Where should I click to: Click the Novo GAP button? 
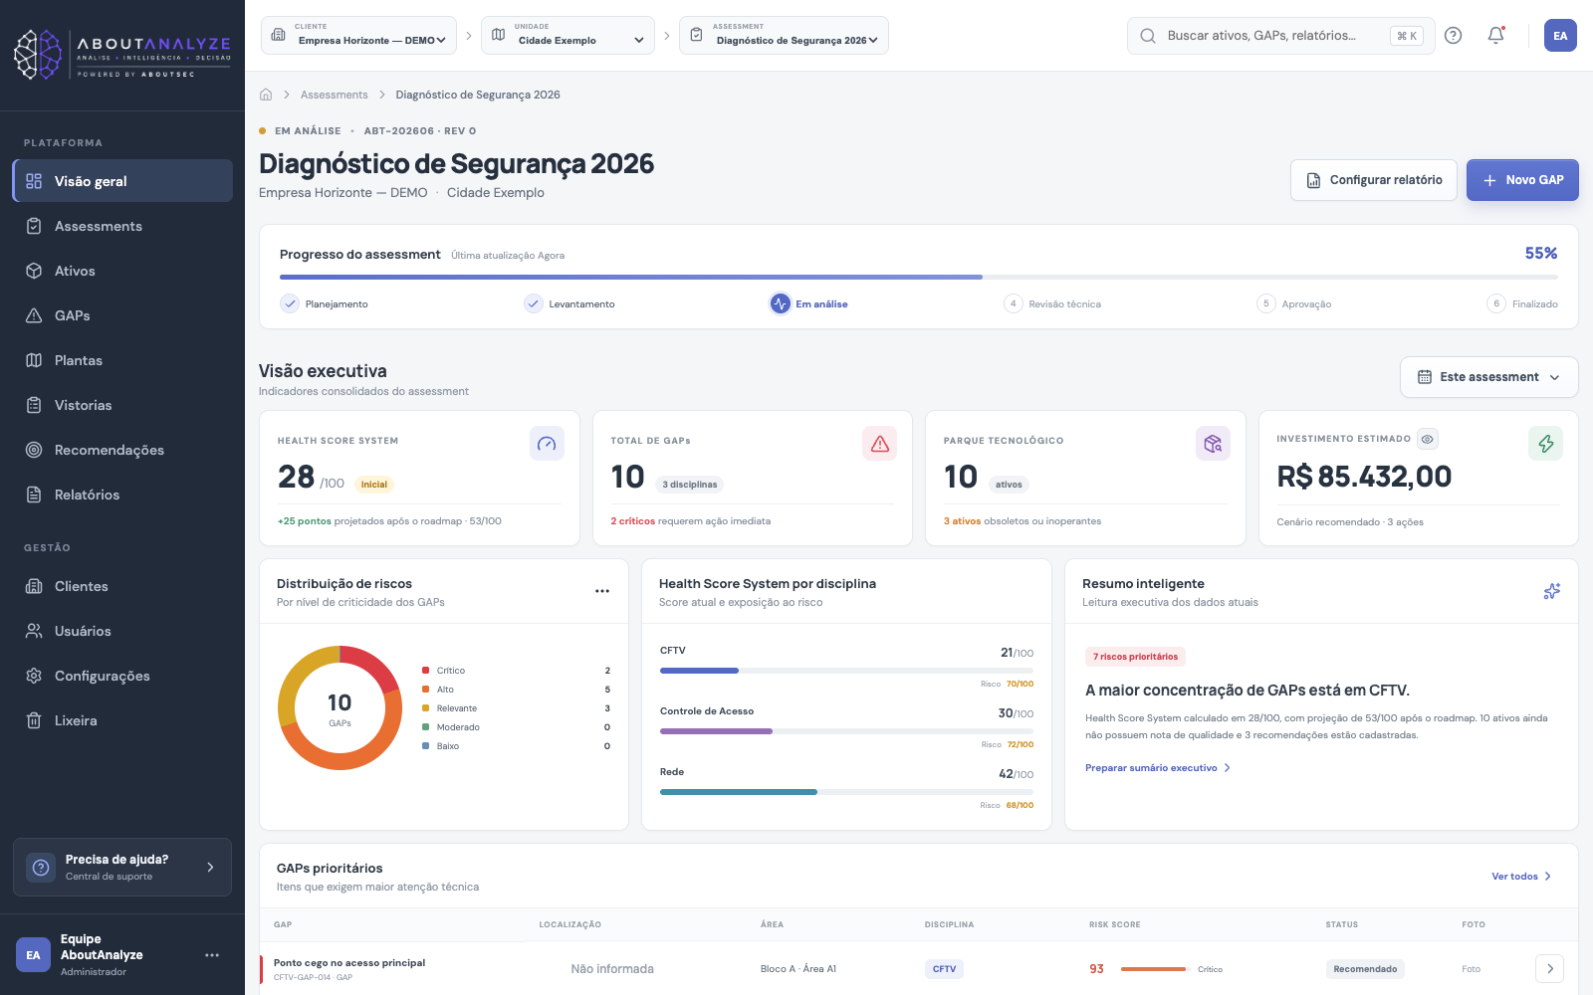(1522, 180)
